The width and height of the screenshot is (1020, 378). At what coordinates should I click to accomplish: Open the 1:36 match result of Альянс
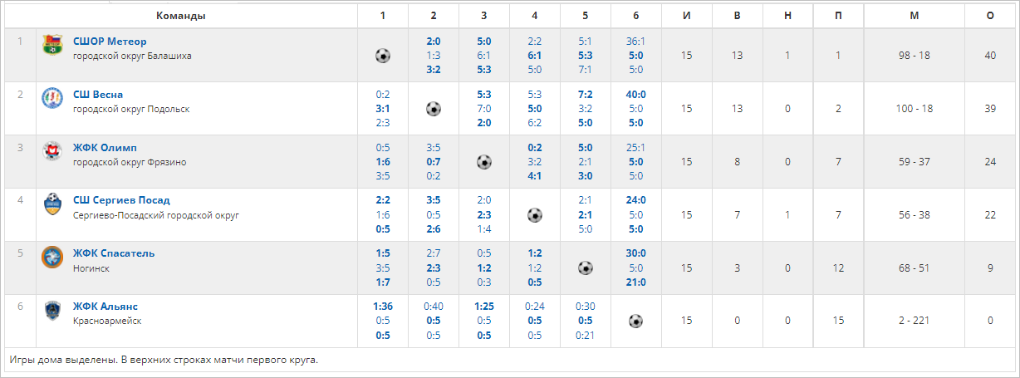tap(383, 307)
